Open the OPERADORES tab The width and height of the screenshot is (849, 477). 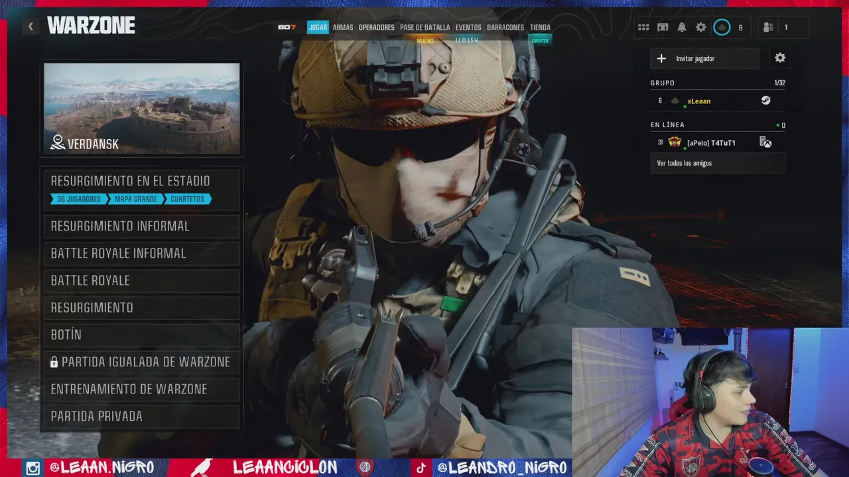(376, 27)
